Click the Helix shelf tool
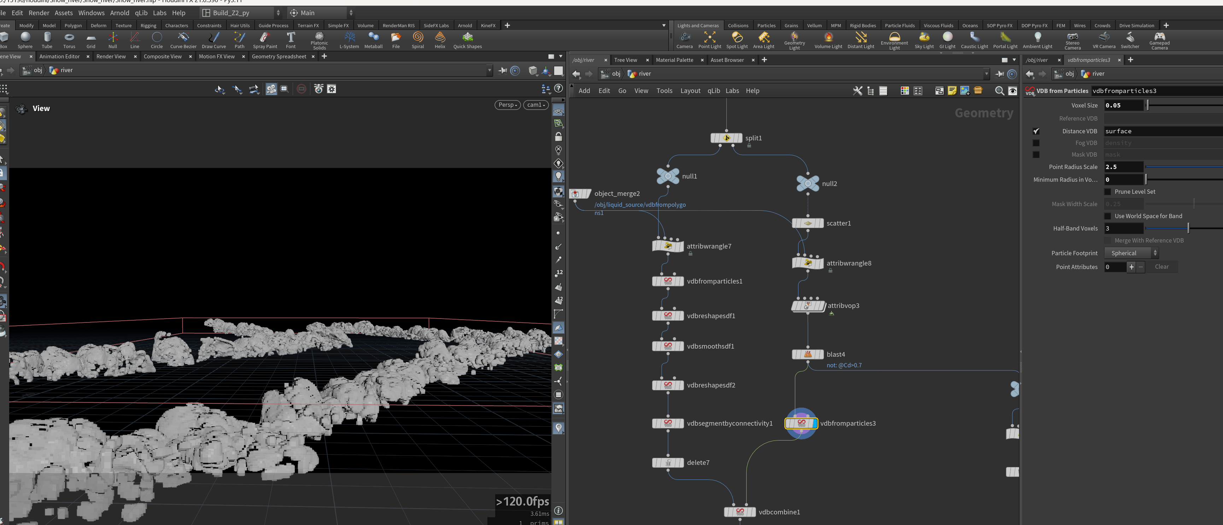Screen dimensions: 1223x525 coord(440,40)
